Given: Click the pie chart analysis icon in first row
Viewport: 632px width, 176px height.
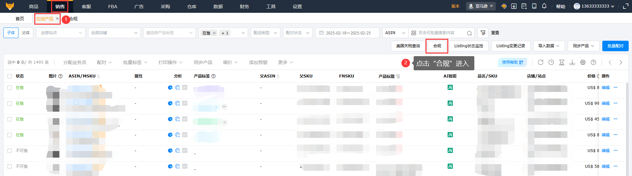Looking at the screenshot, I should [170, 87].
